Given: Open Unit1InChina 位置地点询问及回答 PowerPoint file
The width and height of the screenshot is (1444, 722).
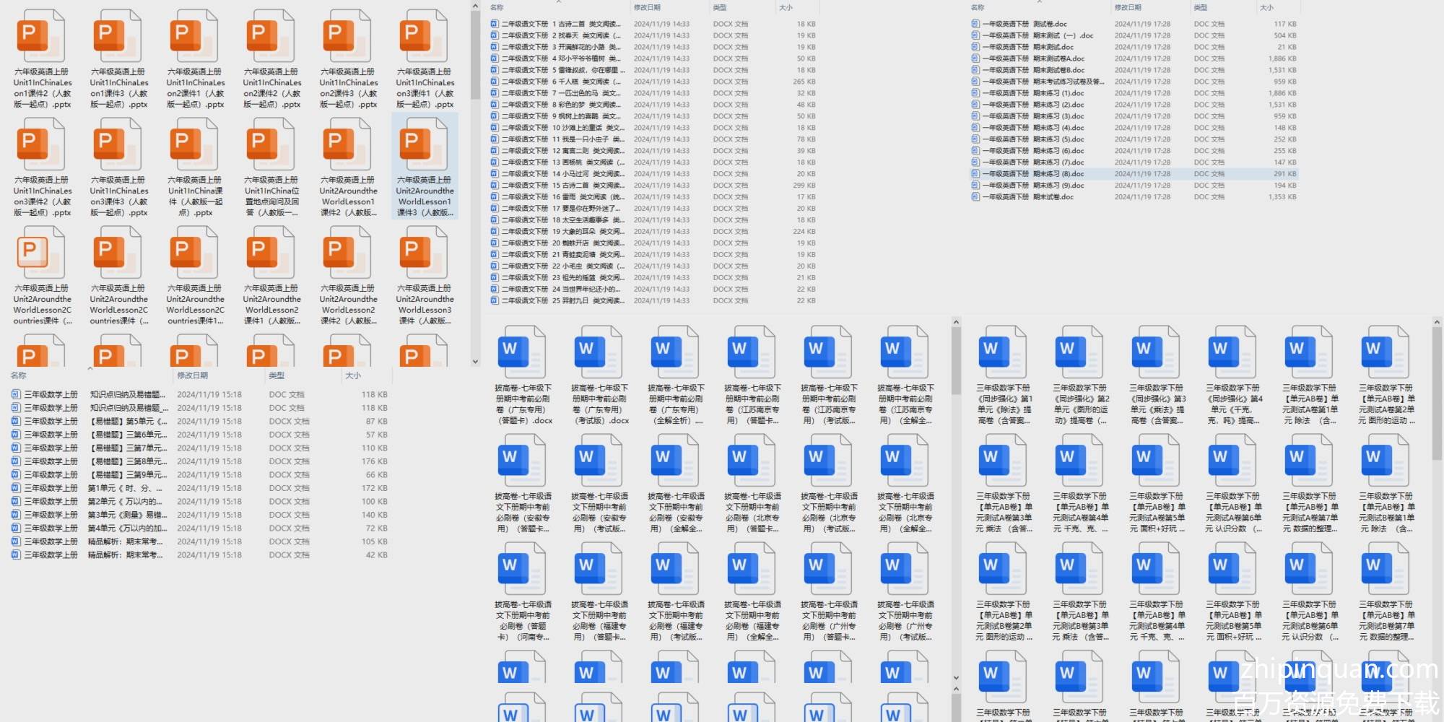Looking at the screenshot, I should 271,144.
